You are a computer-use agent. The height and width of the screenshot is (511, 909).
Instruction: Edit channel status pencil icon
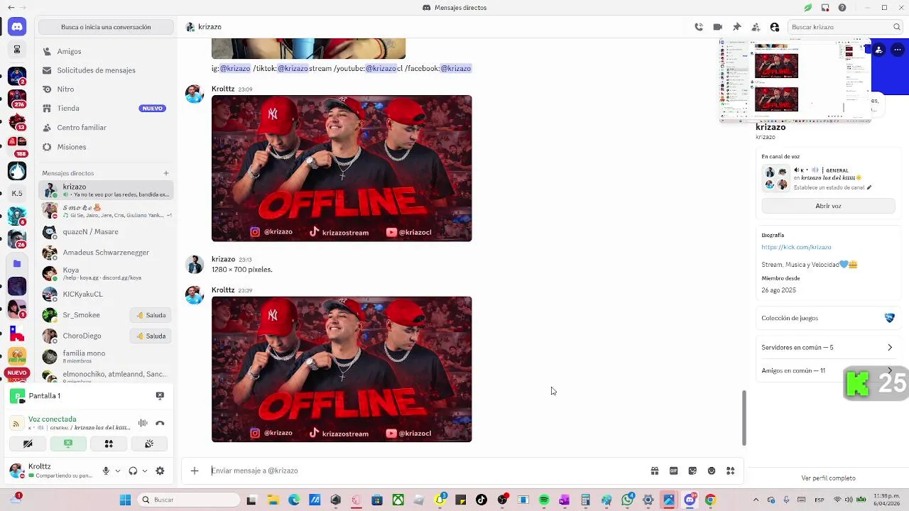tap(869, 188)
